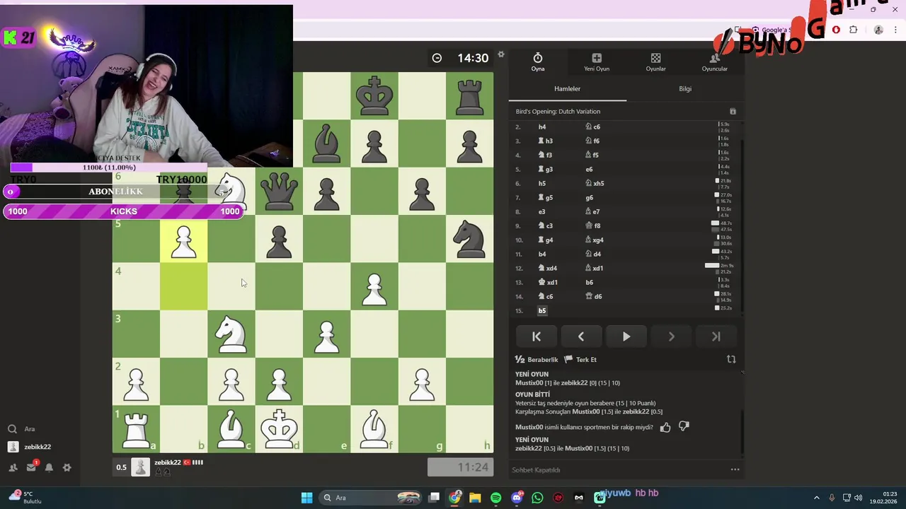Screen dimensions: 906x509
Task: Open the Oyuncular players tab
Action: click(x=714, y=62)
